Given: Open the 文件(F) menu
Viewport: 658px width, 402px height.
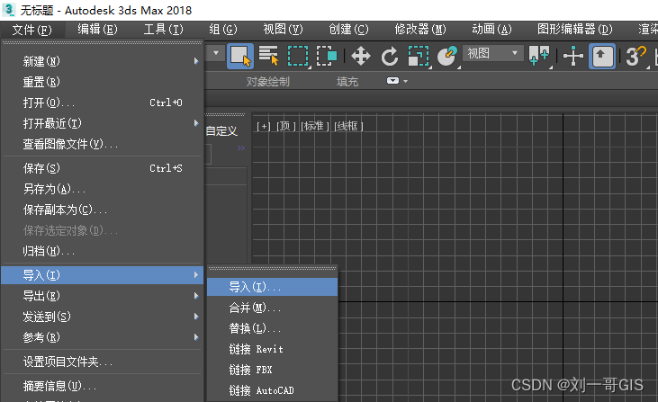Looking at the screenshot, I should point(32,30).
